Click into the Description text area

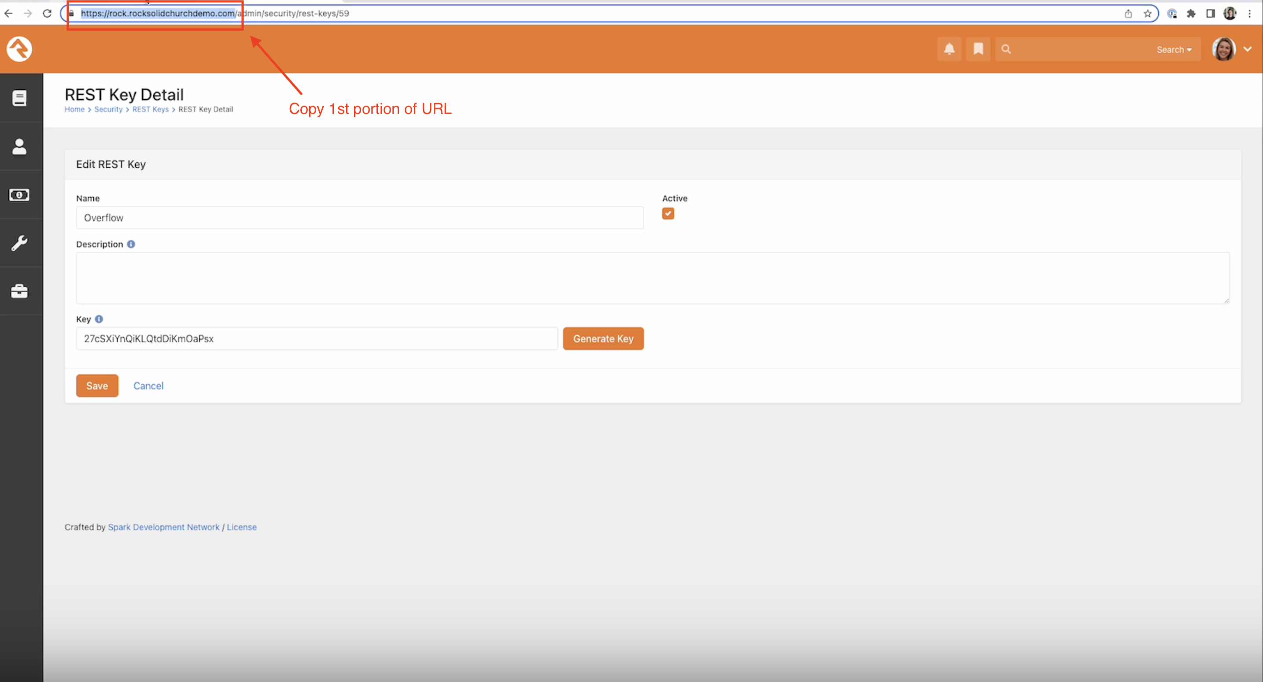click(x=653, y=278)
